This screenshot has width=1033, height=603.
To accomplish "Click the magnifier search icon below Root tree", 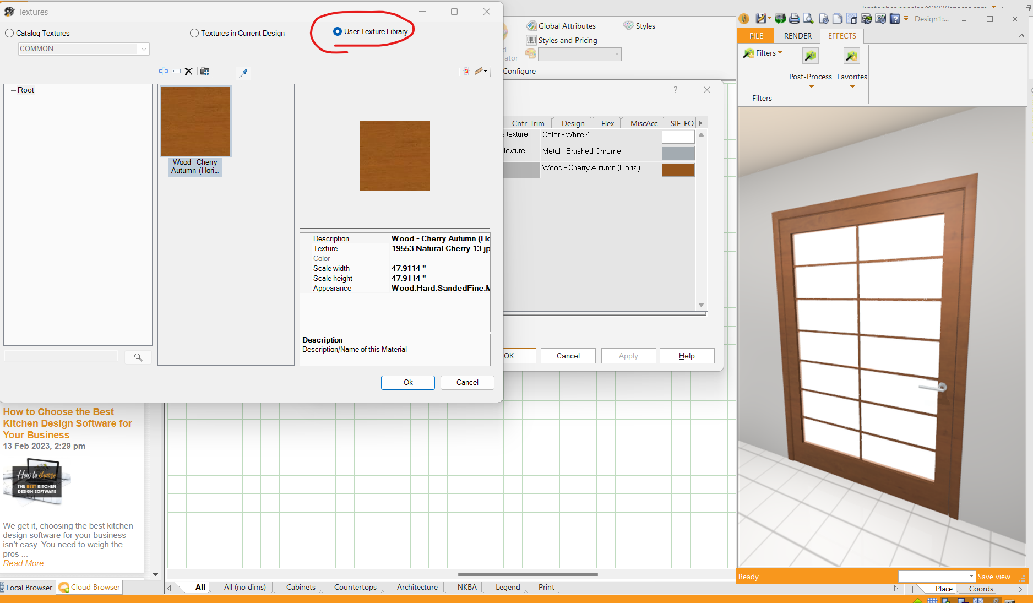I will [x=138, y=357].
